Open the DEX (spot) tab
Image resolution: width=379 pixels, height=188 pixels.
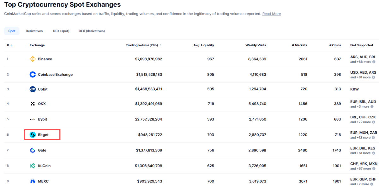coord(61,31)
